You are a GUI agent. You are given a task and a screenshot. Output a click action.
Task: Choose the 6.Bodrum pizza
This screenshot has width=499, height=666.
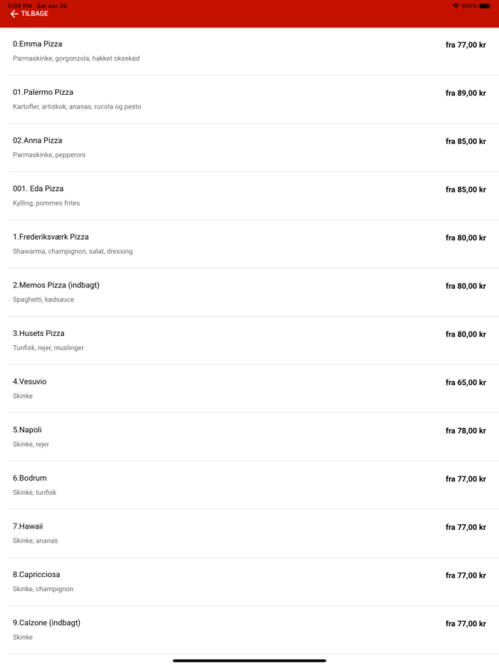(30, 478)
